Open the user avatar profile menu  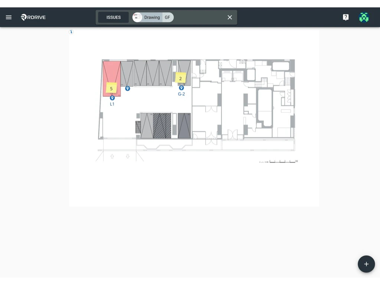pos(364,17)
